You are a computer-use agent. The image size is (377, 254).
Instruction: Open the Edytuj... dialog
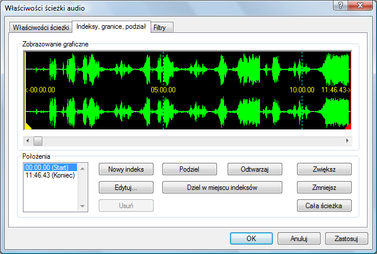tap(126, 188)
